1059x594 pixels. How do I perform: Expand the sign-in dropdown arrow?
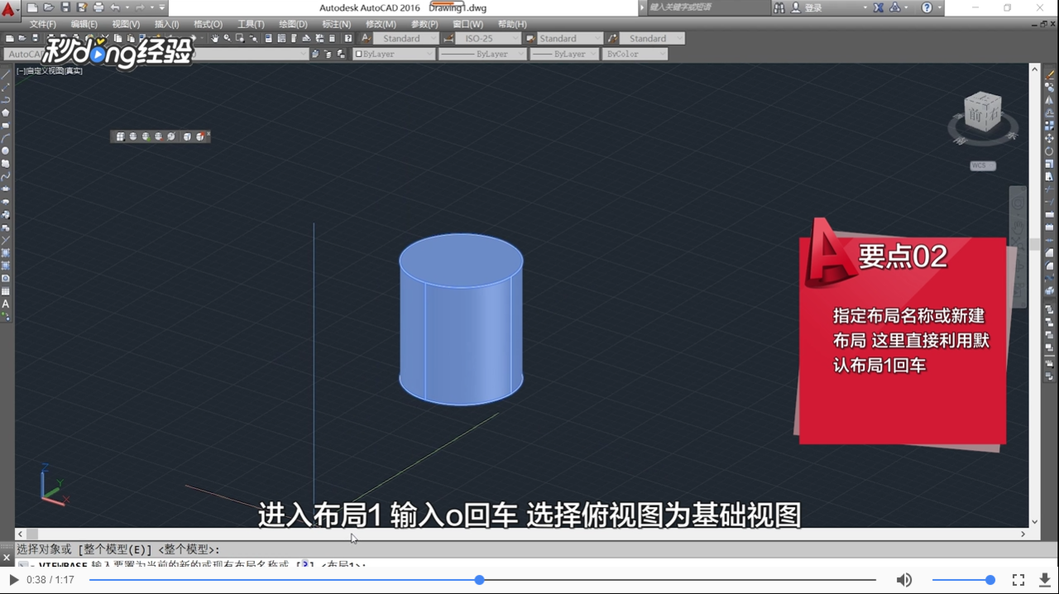tap(865, 7)
